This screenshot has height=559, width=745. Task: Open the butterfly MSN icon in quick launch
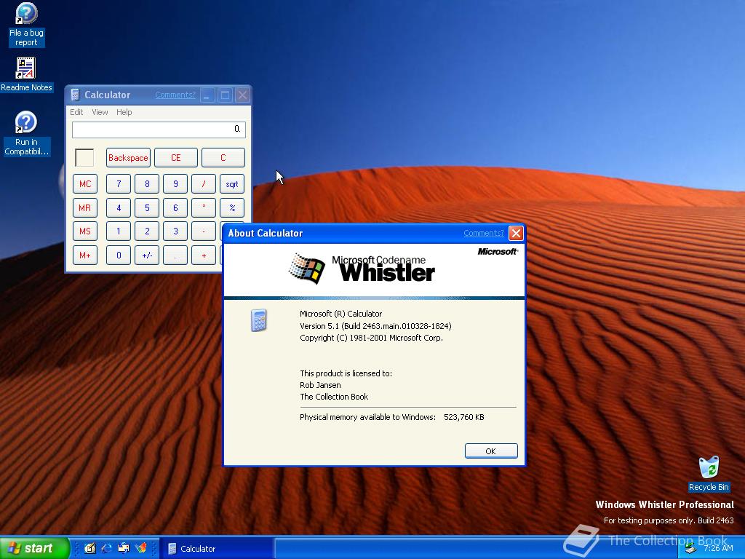[x=141, y=548]
